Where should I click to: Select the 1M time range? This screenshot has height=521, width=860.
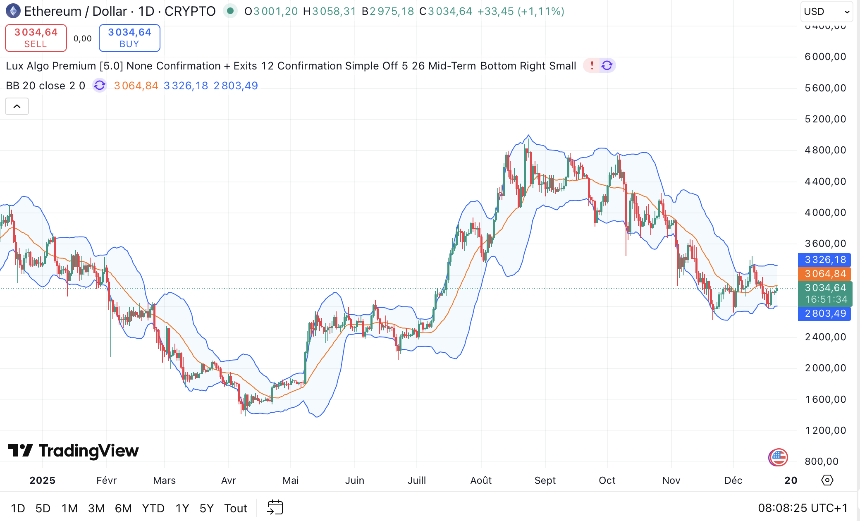pyautogui.click(x=69, y=508)
